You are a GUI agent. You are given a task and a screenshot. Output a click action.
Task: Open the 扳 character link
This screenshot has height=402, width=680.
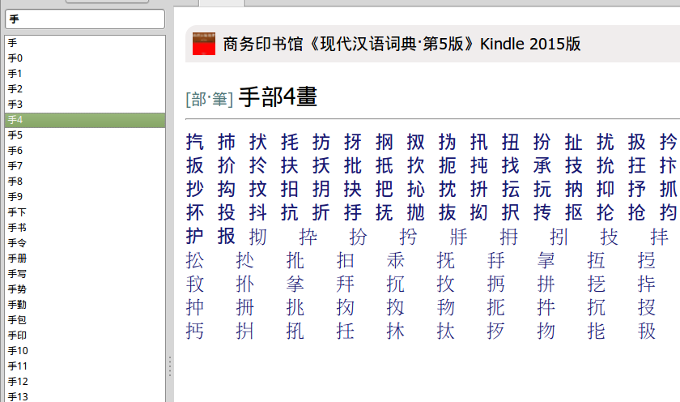point(195,165)
